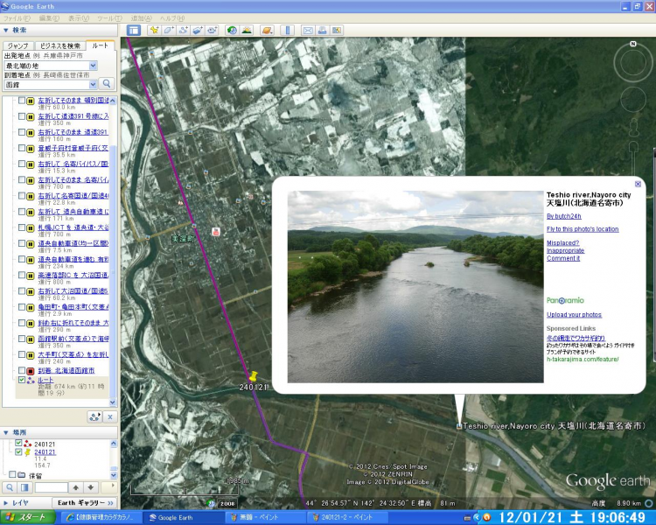This screenshot has height=525, width=656.
Task: Open the 編集(E) menu
Action: (49, 18)
